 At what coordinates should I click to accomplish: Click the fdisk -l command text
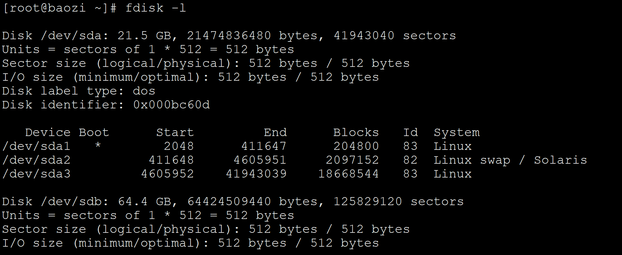(x=155, y=8)
